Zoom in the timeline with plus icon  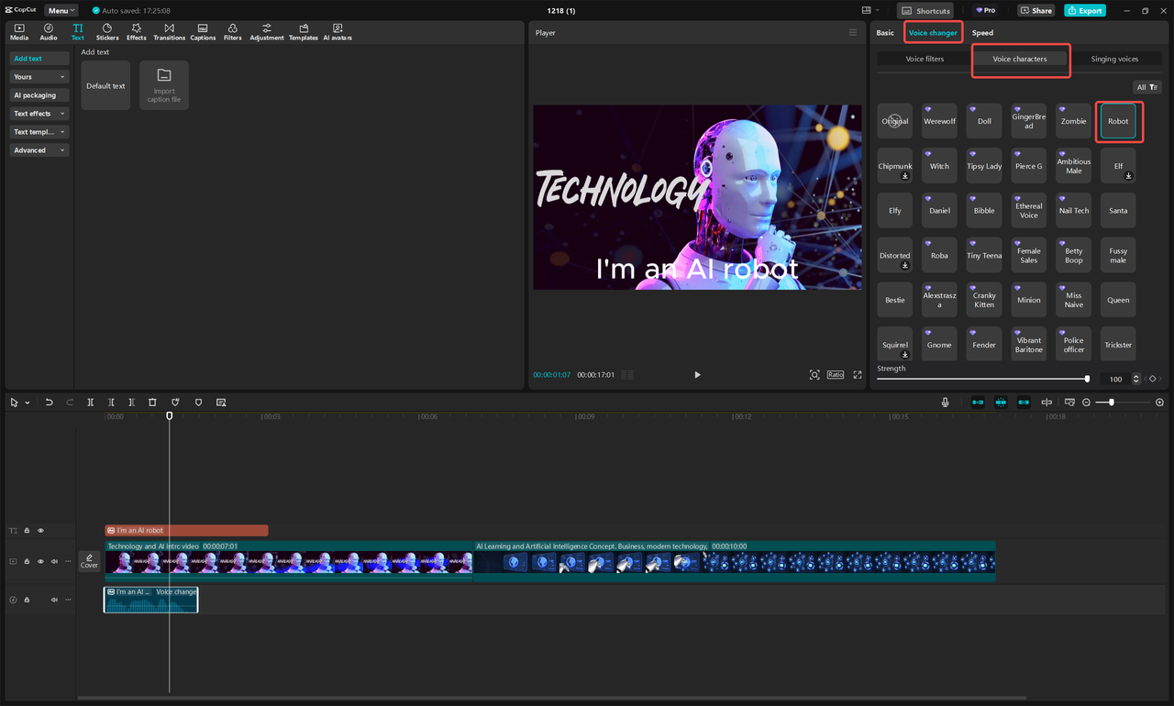1159,403
